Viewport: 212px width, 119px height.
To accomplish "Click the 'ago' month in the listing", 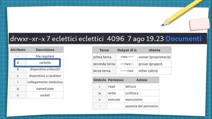I will (138, 39).
